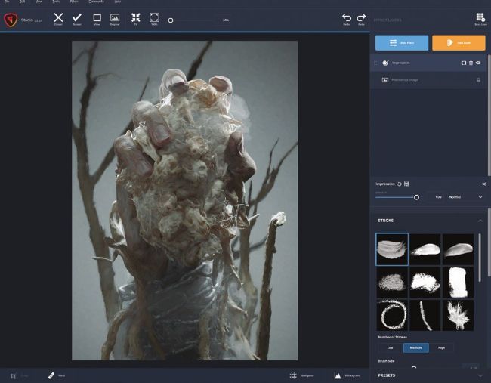Click the Undo arrow

[x=347, y=18]
